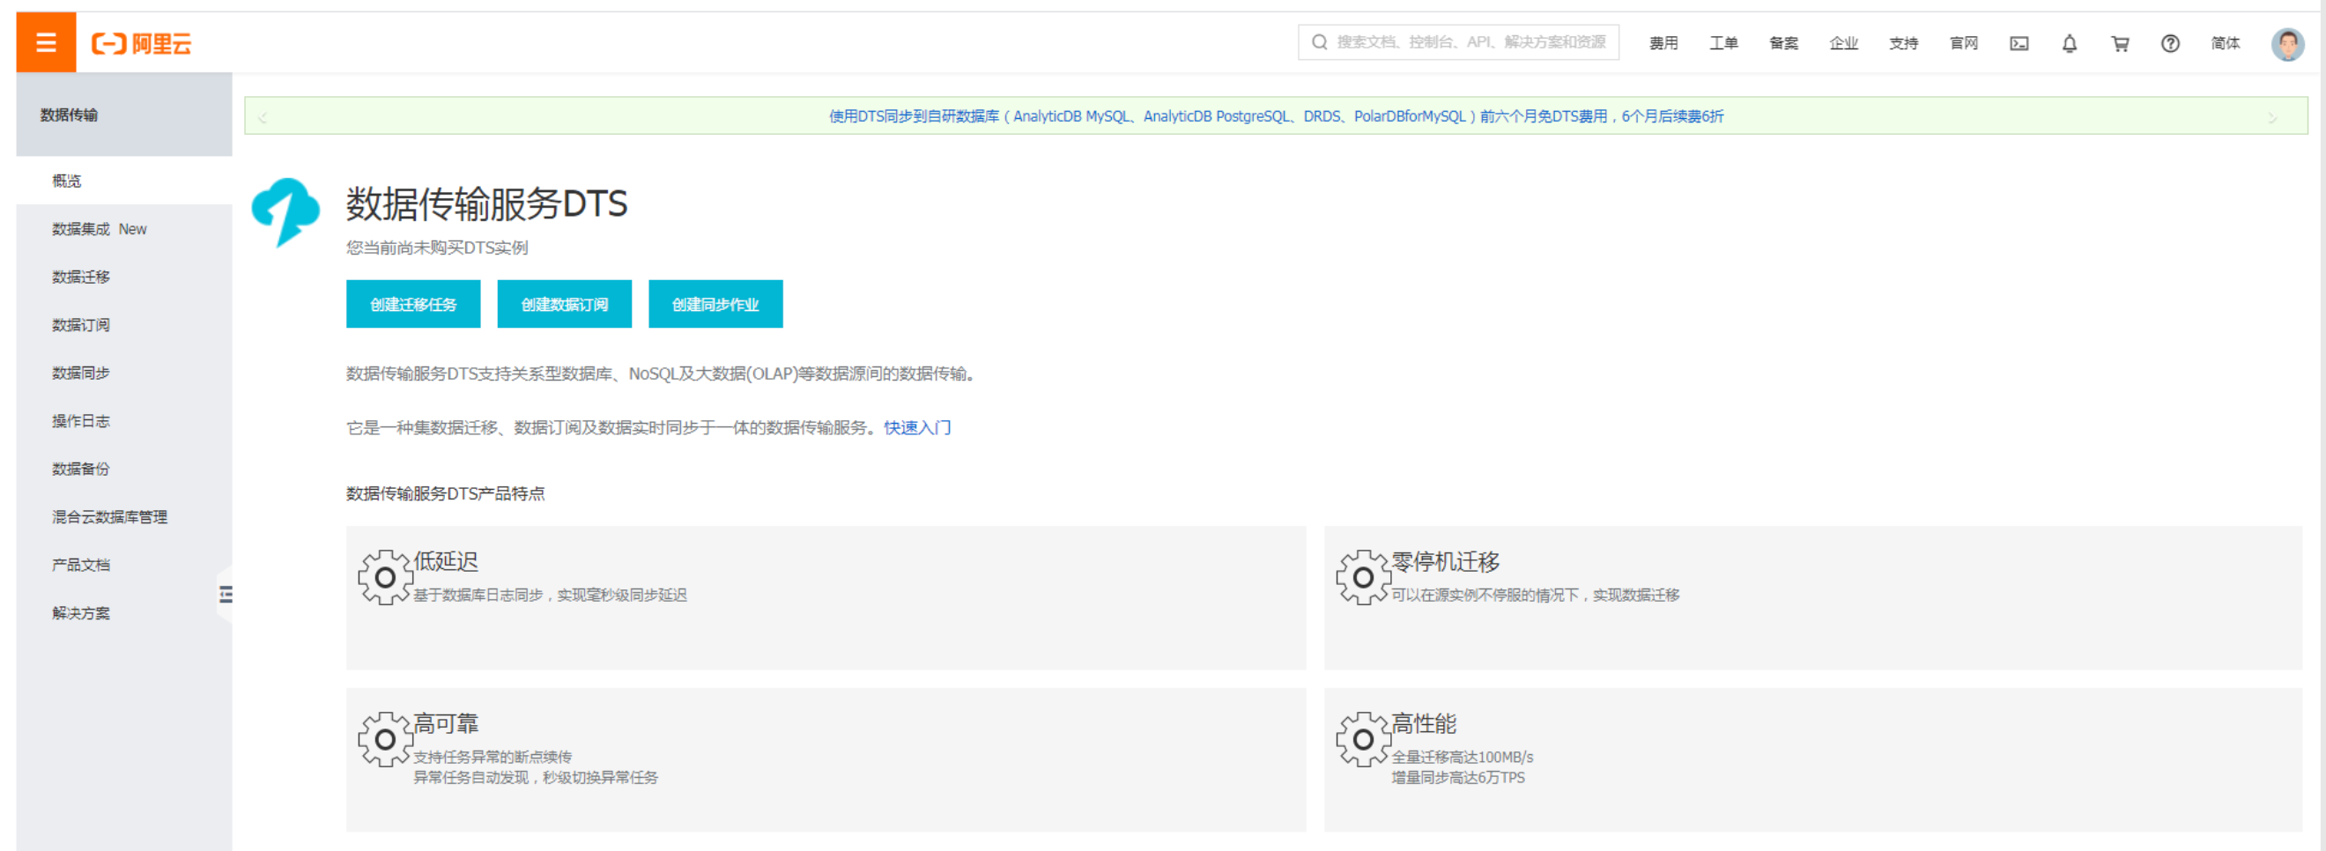The image size is (2326, 851).
Task: Select 解决方案 in the sidebar
Action: [123, 613]
